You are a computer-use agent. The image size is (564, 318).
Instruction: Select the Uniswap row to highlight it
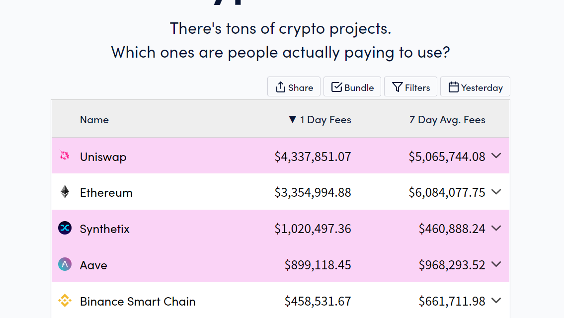point(199,156)
